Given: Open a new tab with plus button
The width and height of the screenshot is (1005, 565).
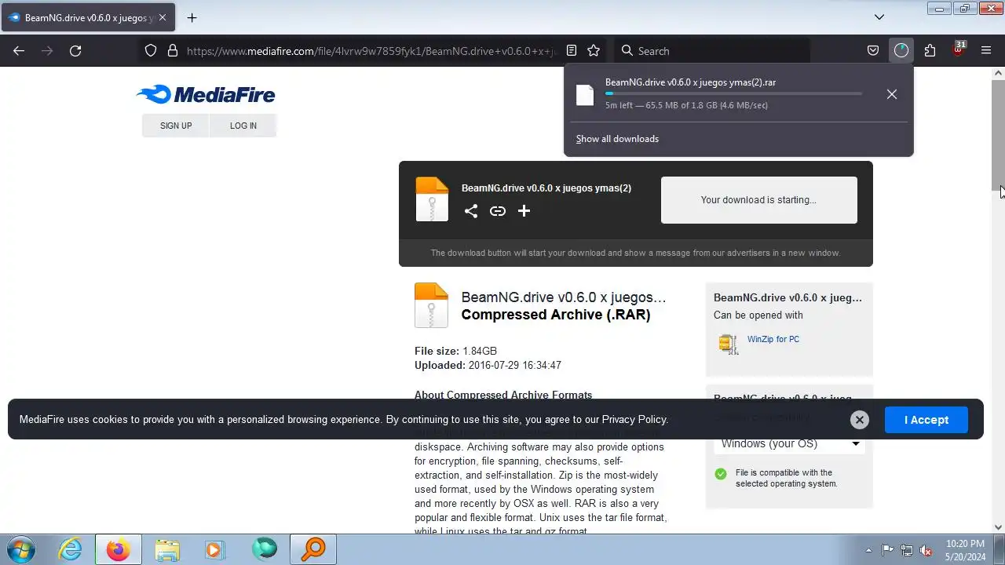Looking at the screenshot, I should (x=192, y=17).
